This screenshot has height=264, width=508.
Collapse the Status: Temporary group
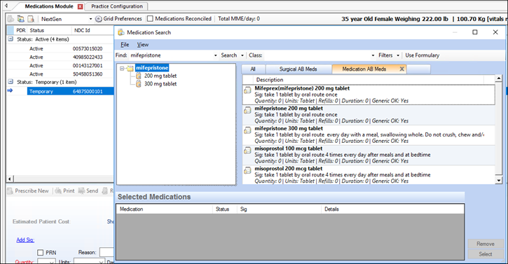(x=11, y=82)
